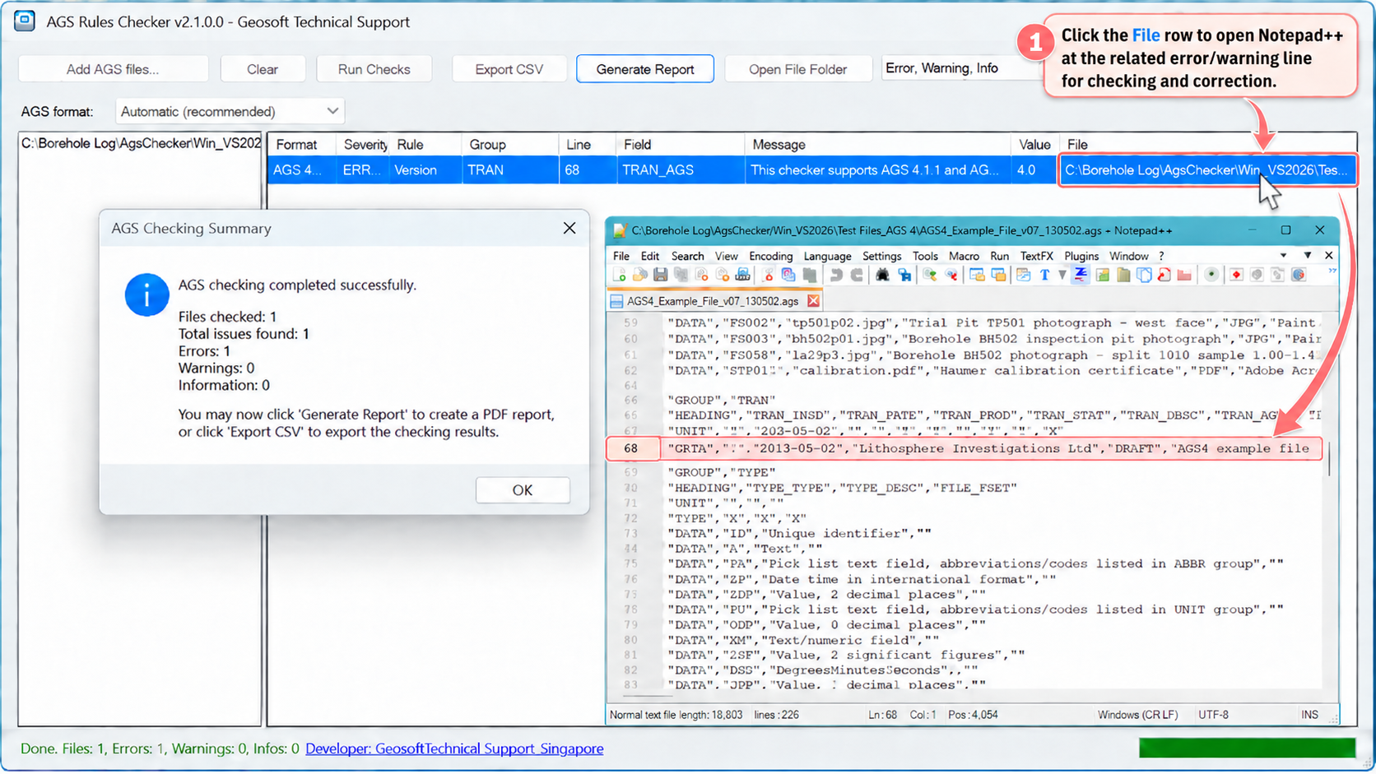Click the Zoom In icon in Notepad++
The width and height of the screenshot is (1376, 774).
[930, 275]
